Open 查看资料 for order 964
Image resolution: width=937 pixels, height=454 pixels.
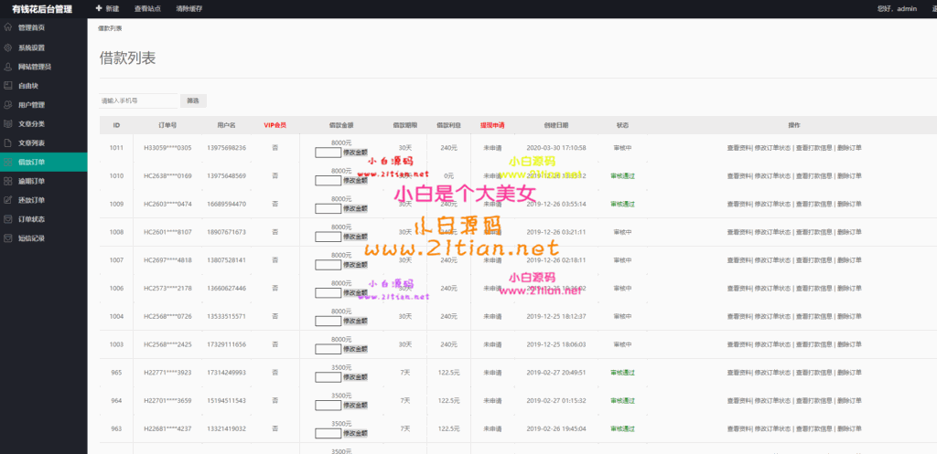point(739,400)
